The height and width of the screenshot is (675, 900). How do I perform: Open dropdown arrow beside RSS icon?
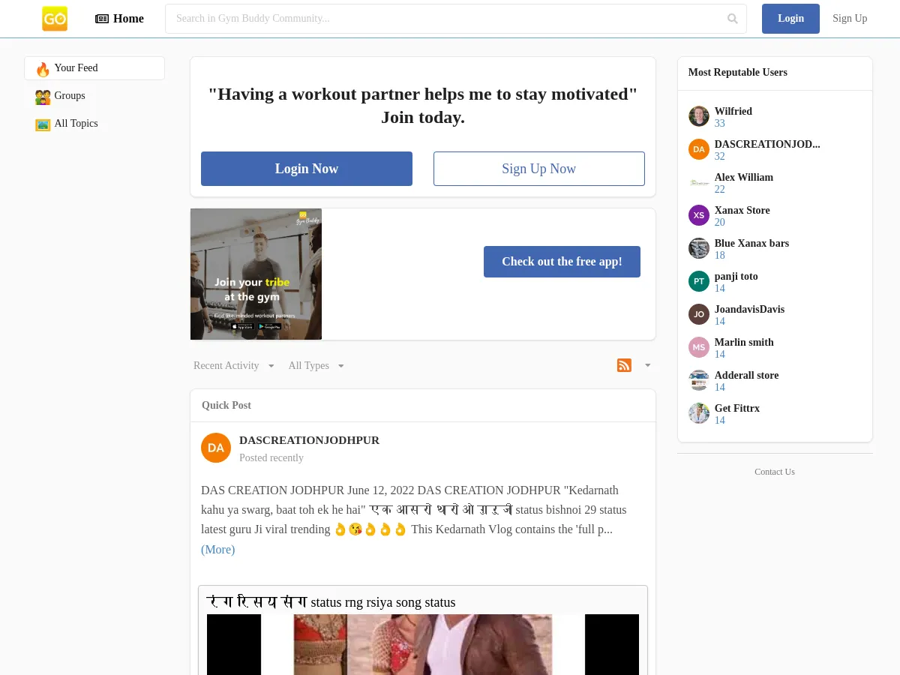[648, 365]
